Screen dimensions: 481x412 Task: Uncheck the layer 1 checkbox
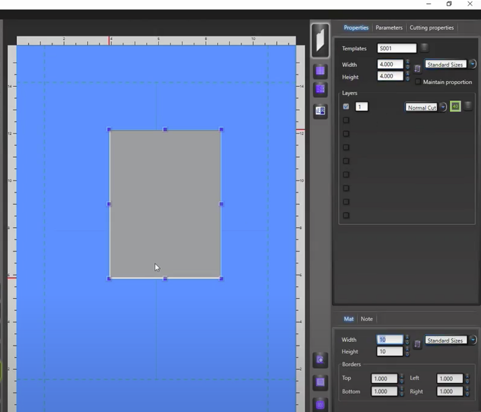click(346, 107)
